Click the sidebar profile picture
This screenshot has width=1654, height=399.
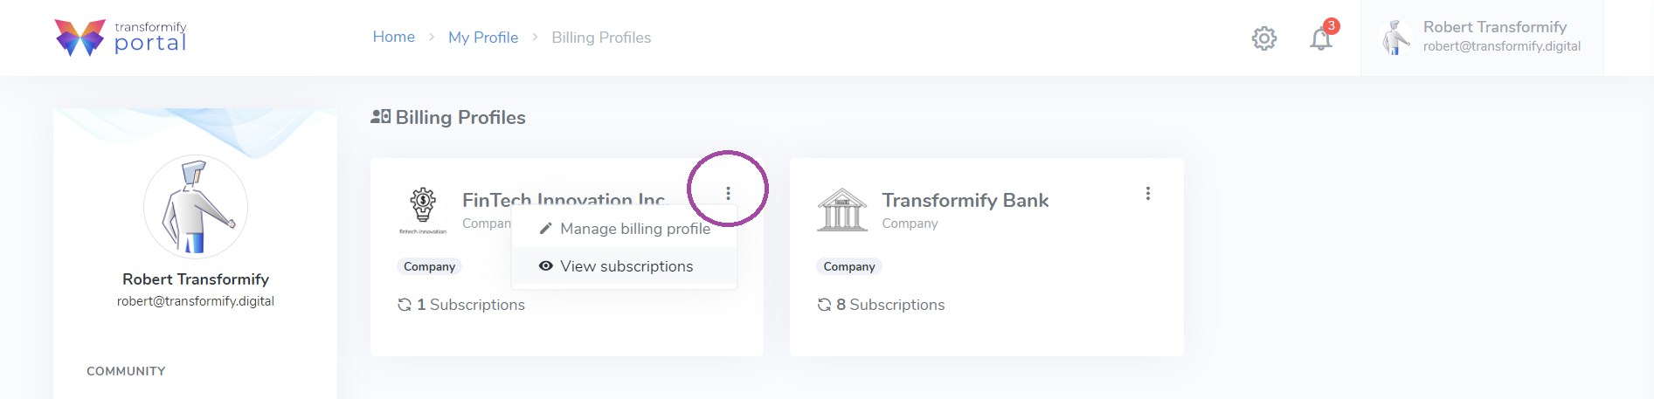196,207
